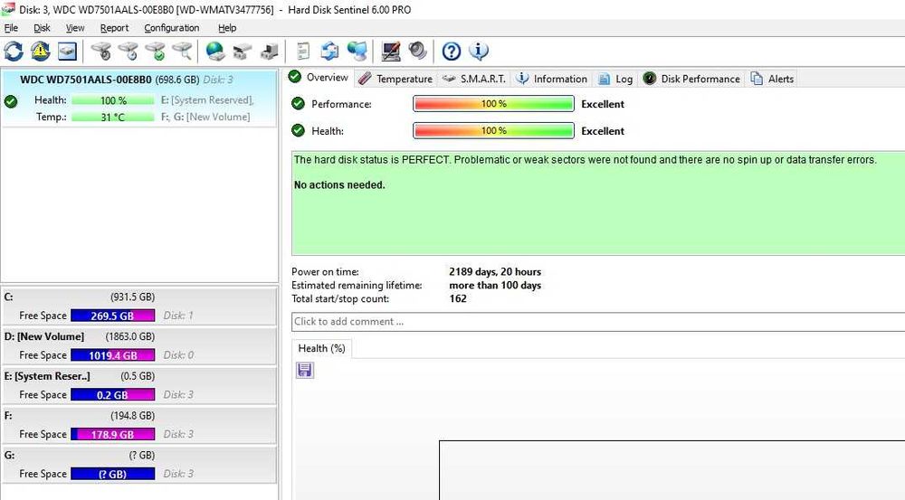Open the Disk menu
Screen dimensions: 905x500
(42, 28)
